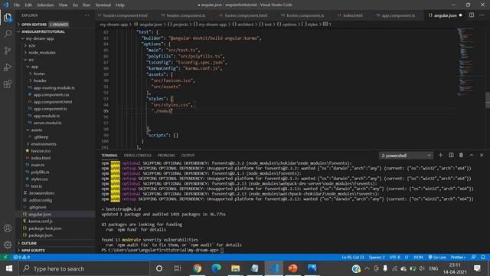The image size is (490, 276).
Task: Switch to app.component.ts tab
Action: [x=396, y=15]
